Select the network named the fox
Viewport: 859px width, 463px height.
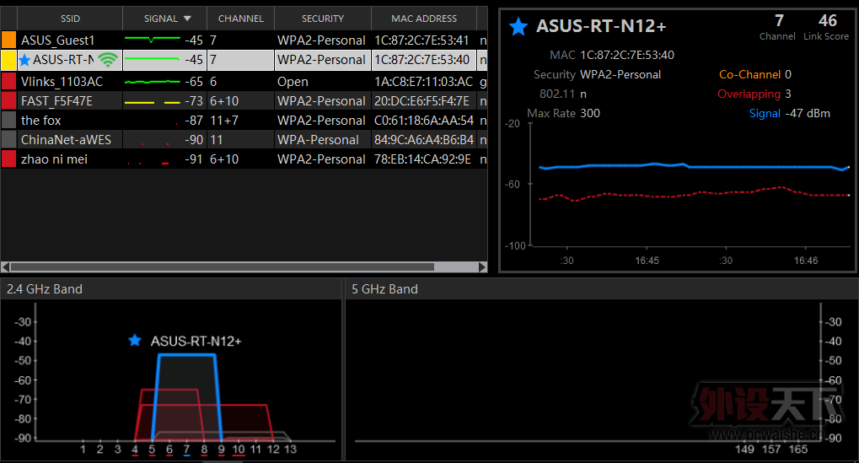(244, 120)
